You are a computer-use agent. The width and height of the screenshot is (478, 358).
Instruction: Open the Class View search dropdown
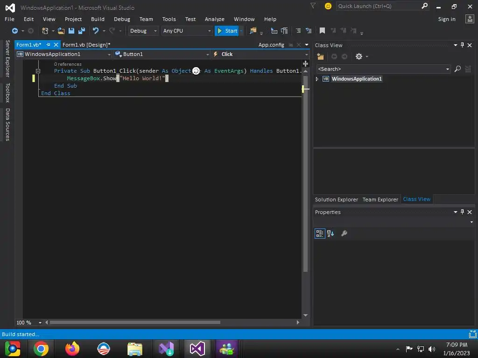(x=448, y=69)
